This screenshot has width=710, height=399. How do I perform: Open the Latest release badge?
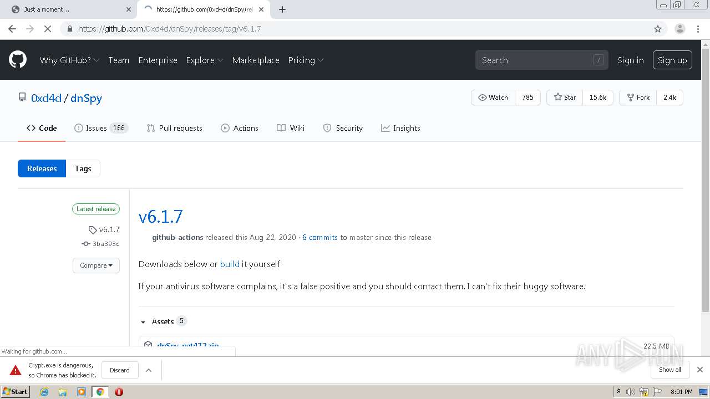[x=96, y=209]
